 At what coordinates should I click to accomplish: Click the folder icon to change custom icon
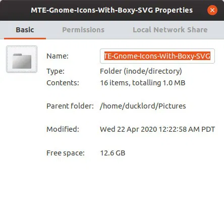click(22, 59)
